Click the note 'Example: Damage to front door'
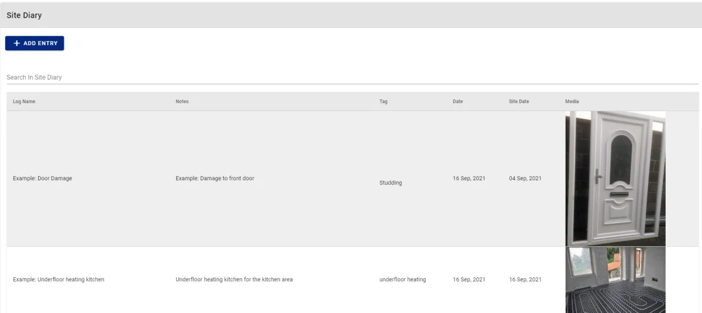 (215, 178)
